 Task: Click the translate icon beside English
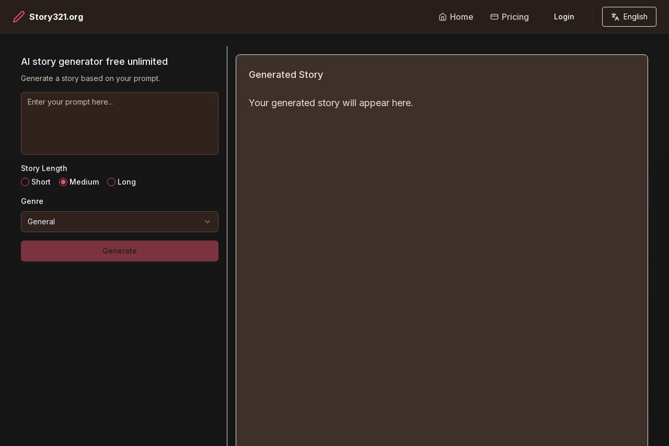pos(615,17)
